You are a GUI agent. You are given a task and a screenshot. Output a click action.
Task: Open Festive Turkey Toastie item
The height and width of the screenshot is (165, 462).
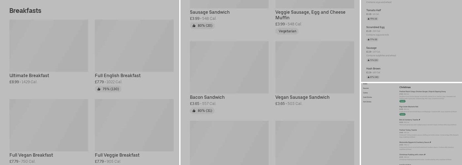pos(408,130)
